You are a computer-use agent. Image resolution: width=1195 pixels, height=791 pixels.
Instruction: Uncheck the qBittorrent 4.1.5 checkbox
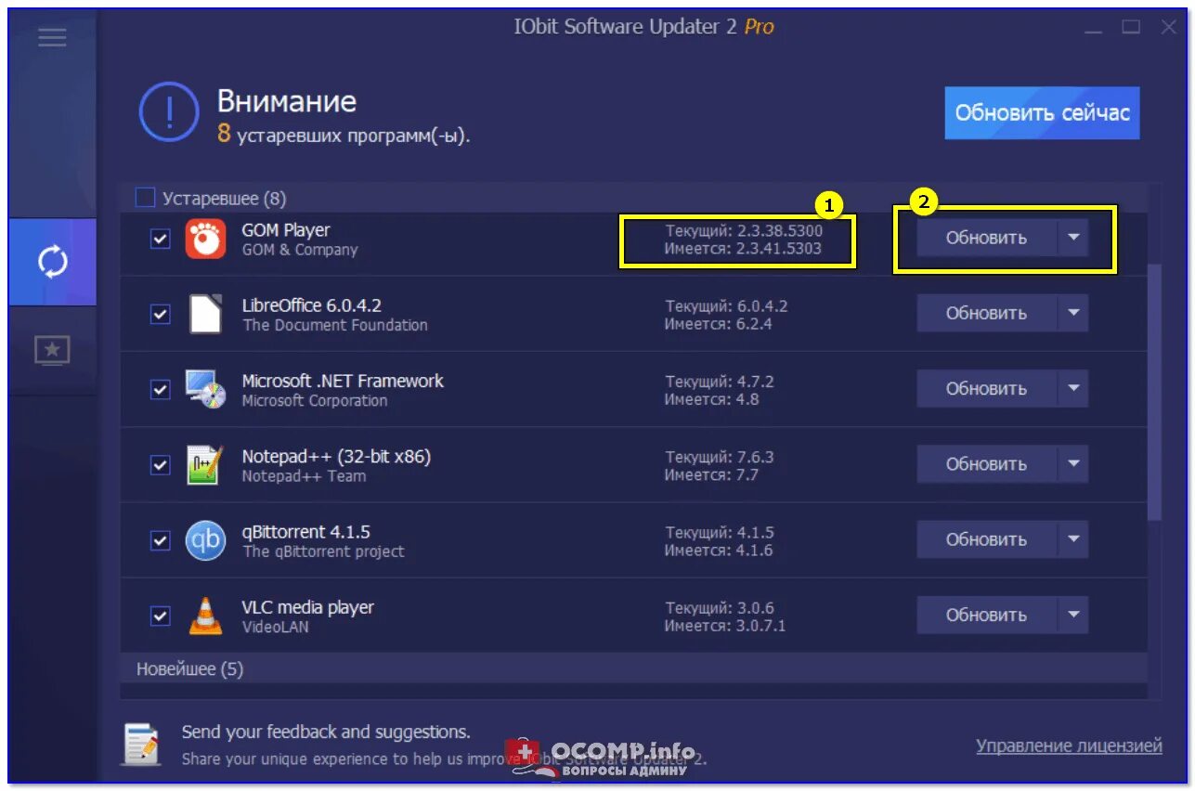(161, 540)
